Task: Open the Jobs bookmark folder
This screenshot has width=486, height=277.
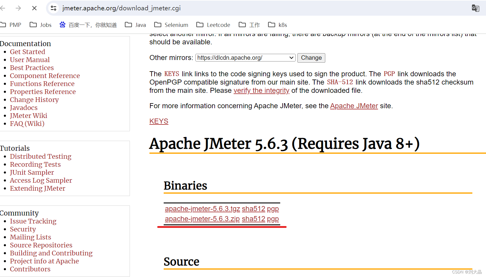Action: pos(41,25)
